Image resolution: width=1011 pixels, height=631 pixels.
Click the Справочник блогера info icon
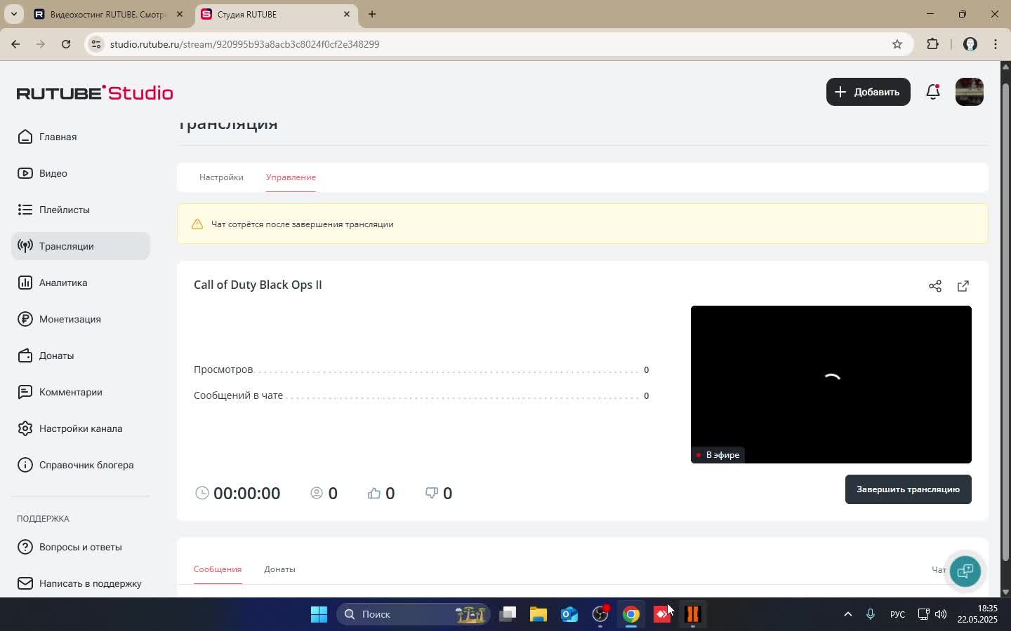coord(25,465)
